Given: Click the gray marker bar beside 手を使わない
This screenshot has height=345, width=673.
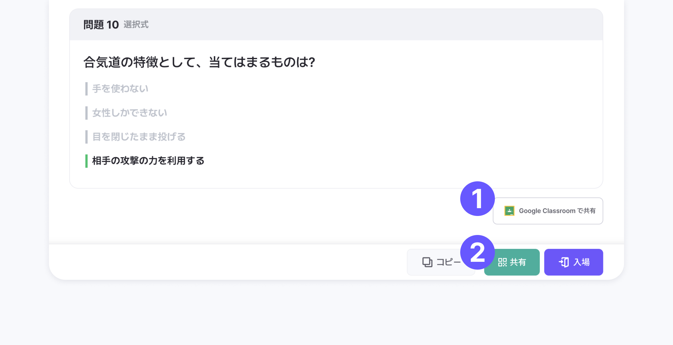Looking at the screenshot, I should tap(86, 89).
